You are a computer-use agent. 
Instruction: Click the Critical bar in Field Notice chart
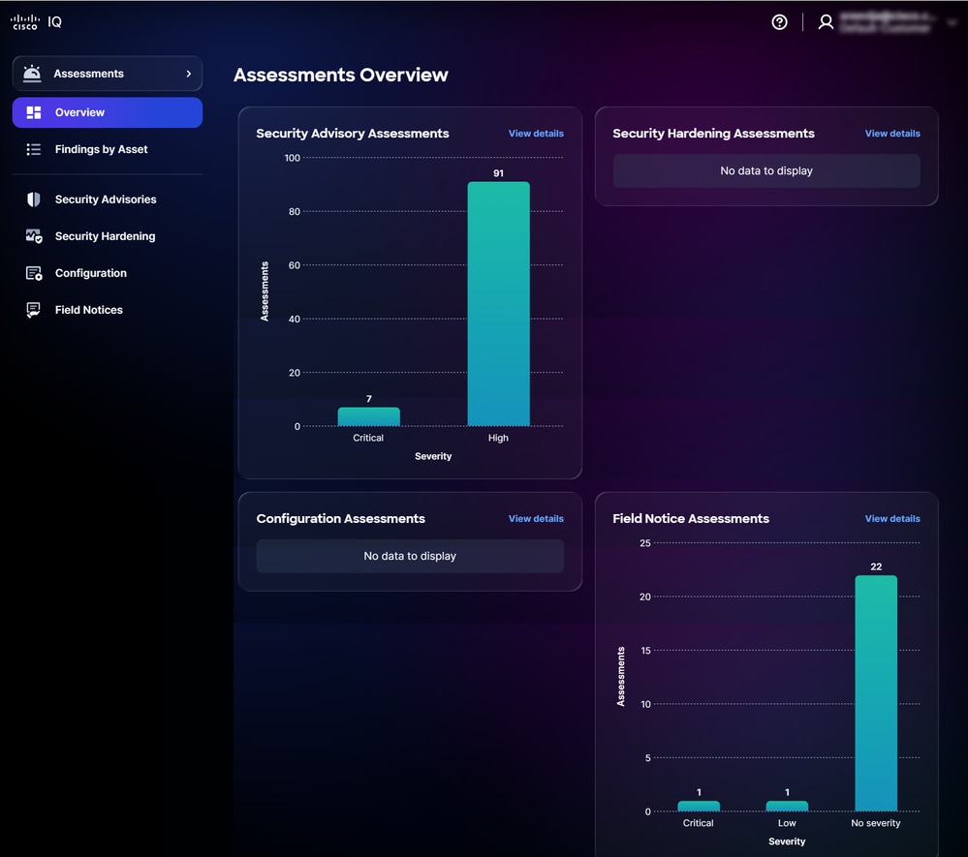point(699,806)
